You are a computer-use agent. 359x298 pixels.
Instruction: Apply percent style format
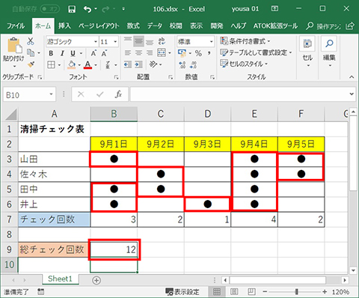pyautogui.click(x=198, y=53)
